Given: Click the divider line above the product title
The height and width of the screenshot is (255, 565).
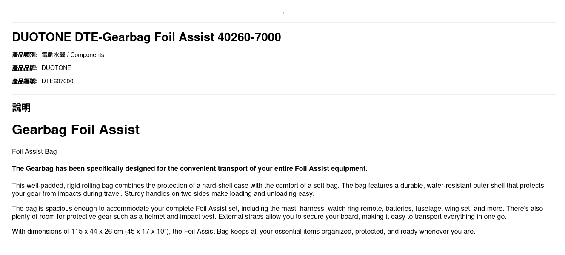Looking at the screenshot, I should point(284,23).
